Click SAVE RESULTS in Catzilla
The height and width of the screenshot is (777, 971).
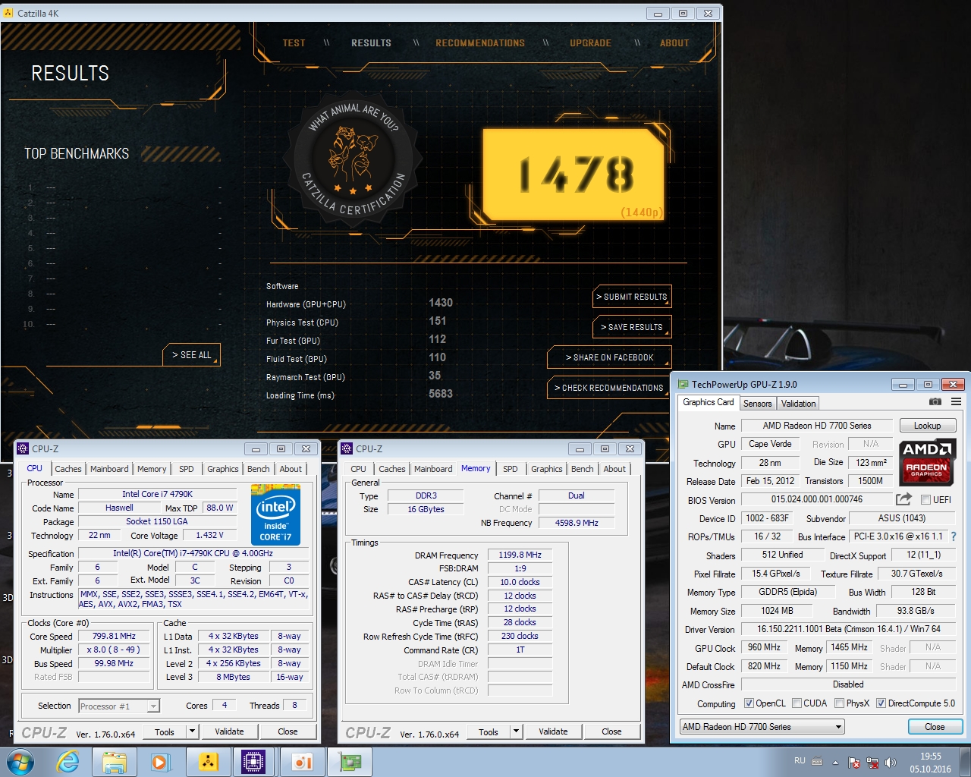point(632,327)
